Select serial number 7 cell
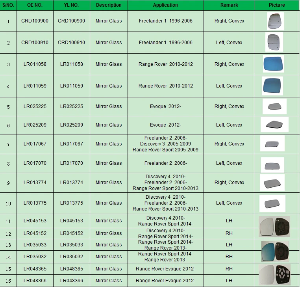300x287 pixels. point(8,144)
